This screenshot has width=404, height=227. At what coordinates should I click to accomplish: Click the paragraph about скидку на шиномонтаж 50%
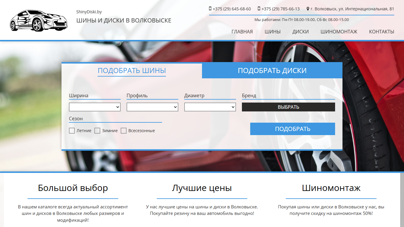point(331,210)
